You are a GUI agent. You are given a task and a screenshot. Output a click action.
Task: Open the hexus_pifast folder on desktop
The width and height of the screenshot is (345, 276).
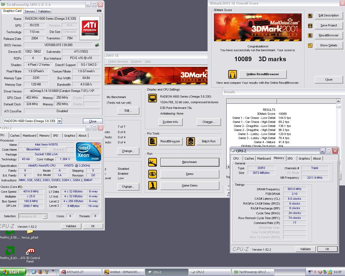click(30, 234)
